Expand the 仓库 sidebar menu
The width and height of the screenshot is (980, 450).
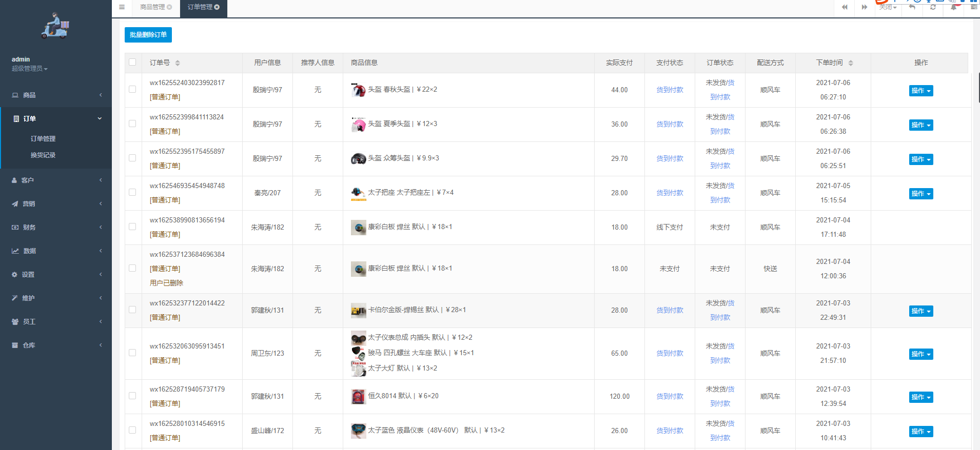(56, 345)
